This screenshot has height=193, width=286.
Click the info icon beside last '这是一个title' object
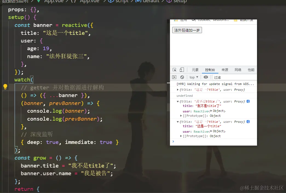click(x=248, y=121)
